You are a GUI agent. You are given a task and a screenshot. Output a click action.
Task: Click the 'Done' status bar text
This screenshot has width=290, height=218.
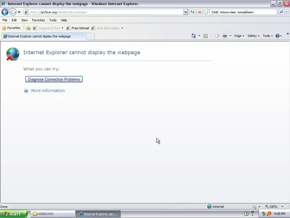4,207
